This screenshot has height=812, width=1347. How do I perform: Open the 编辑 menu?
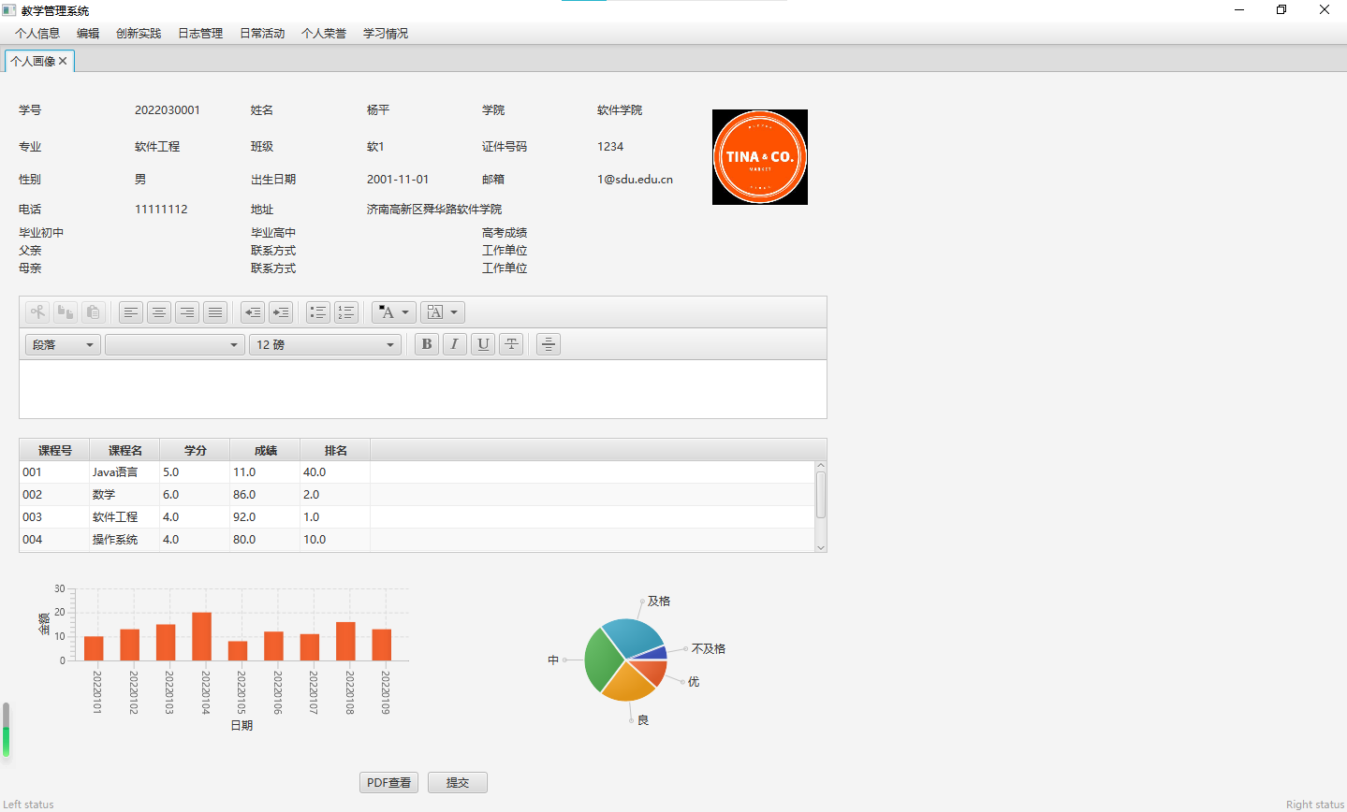88,34
